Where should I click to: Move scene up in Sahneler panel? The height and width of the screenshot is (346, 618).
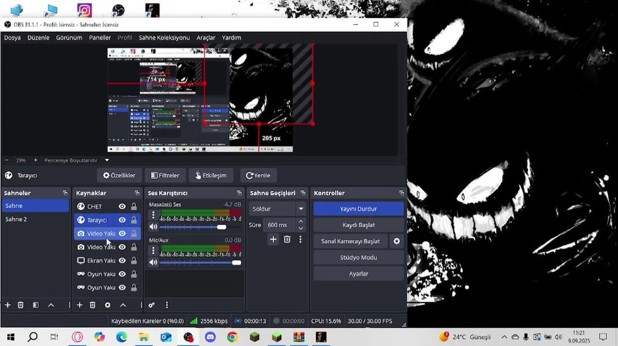coord(51,305)
